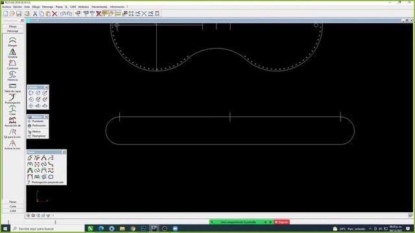Click the Print toolbar icon
415x233 pixels.
[x=27, y=14]
